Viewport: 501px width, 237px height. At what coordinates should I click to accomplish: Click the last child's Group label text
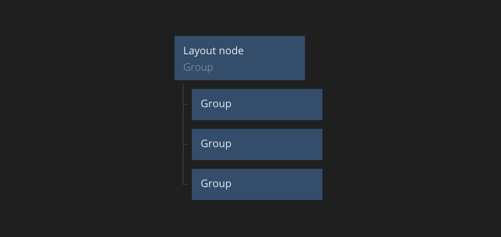(x=216, y=184)
